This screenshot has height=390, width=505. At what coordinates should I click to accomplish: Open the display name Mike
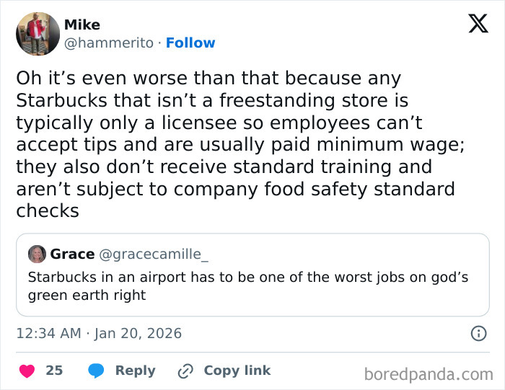point(82,25)
